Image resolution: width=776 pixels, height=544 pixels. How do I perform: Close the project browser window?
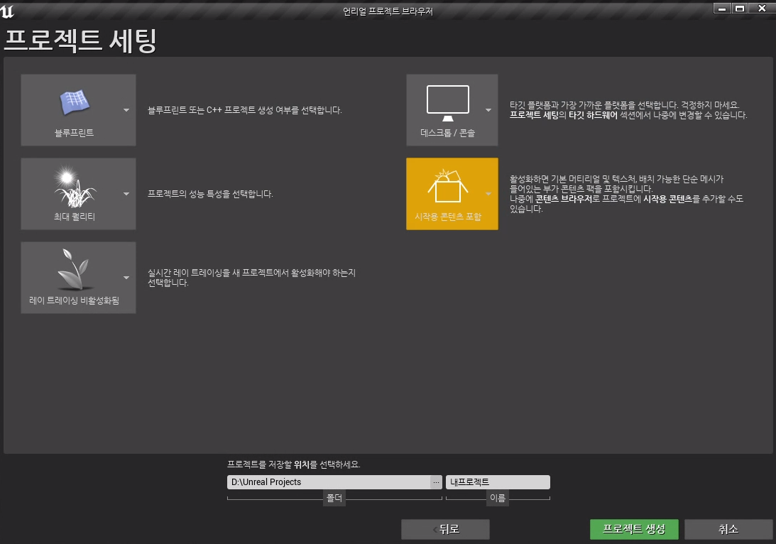762,9
